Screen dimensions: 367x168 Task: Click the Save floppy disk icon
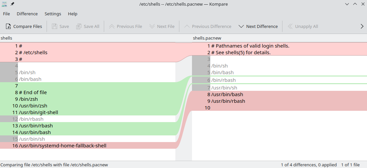55,26
